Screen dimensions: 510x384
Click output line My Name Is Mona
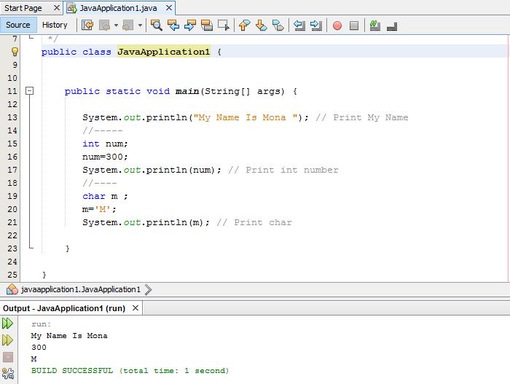[69, 335]
